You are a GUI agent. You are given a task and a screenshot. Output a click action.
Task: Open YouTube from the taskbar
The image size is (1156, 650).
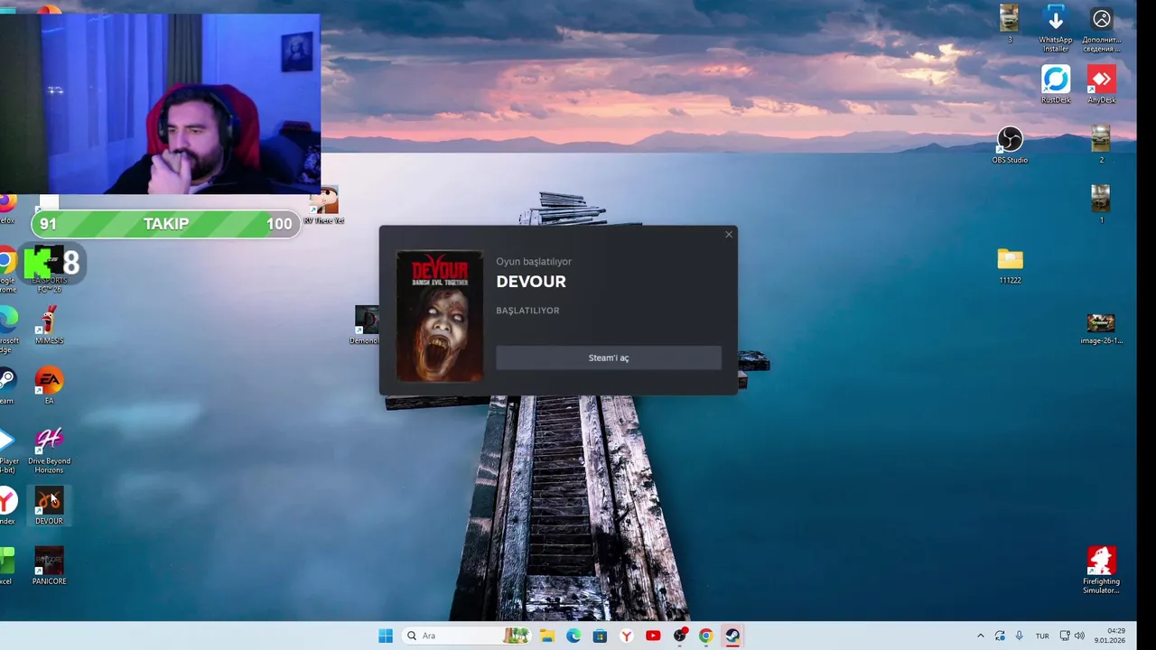tap(653, 636)
